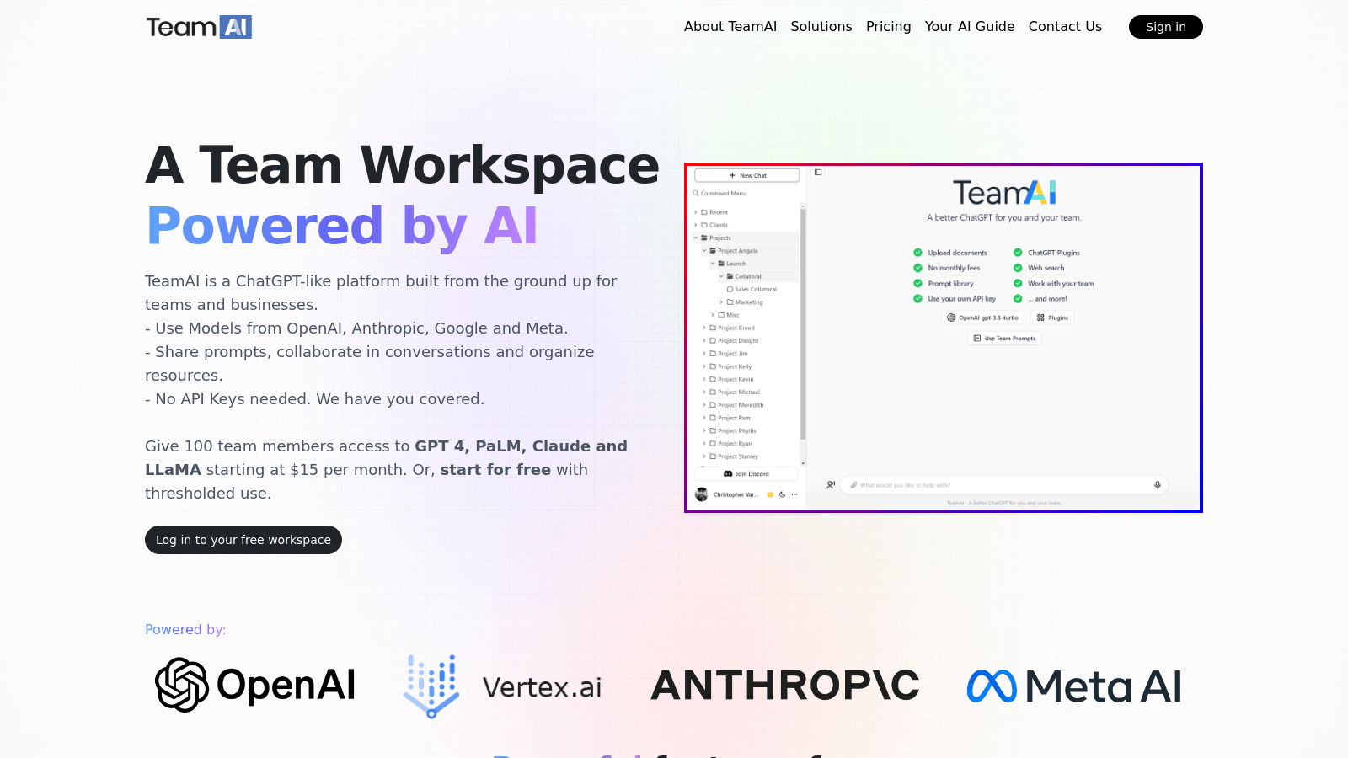Open the Solutions menu item
Viewport: 1348px width, 758px height.
[x=821, y=27]
